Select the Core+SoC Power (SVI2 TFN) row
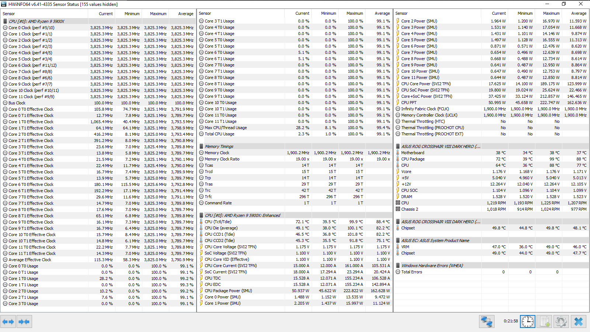The width and height of the screenshot is (590, 332). point(491,96)
